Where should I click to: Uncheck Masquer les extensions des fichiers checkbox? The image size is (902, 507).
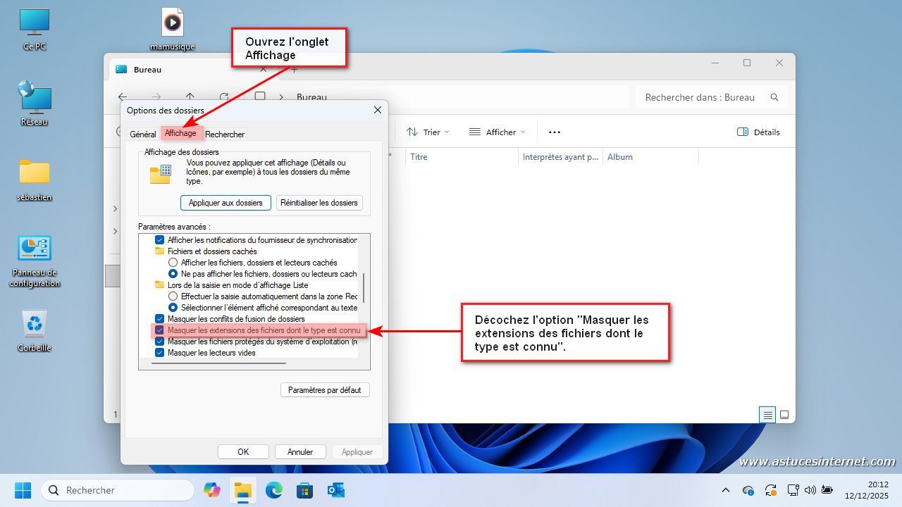[159, 330]
